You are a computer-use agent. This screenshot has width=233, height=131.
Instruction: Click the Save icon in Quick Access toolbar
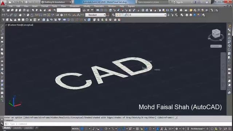coord(18,2)
